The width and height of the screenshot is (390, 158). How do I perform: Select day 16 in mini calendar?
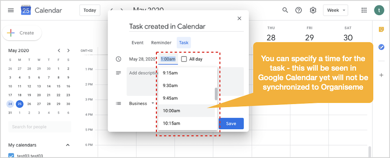(68, 87)
